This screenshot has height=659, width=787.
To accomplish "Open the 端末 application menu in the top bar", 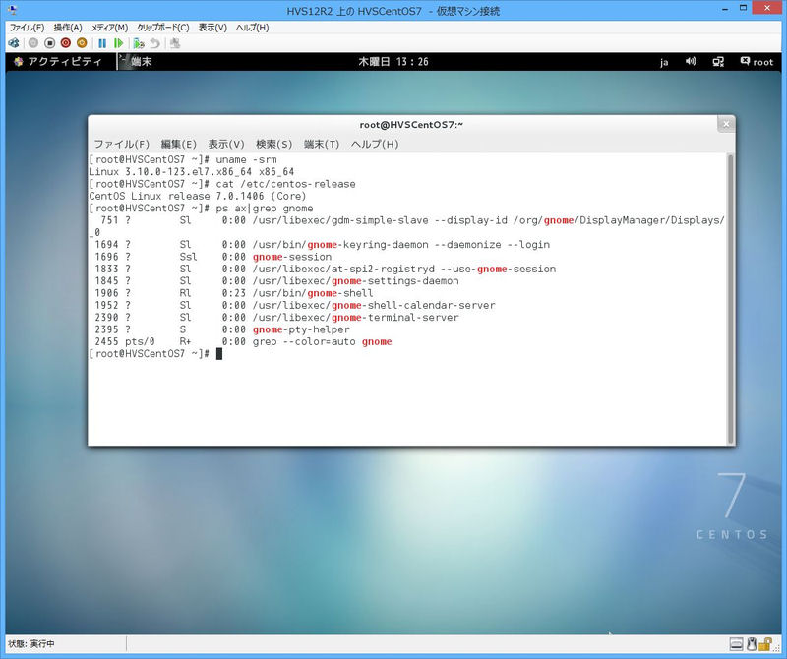I will click(x=136, y=62).
